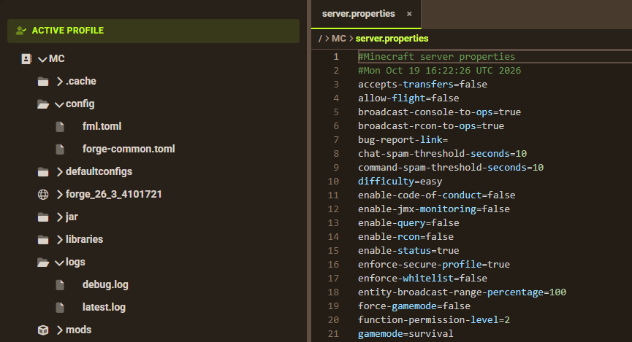The width and height of the screenshot is (632, 342).
Task: Click the 'chat-spam-threshold-seconds=10' line
Action: tap(442, 154)
